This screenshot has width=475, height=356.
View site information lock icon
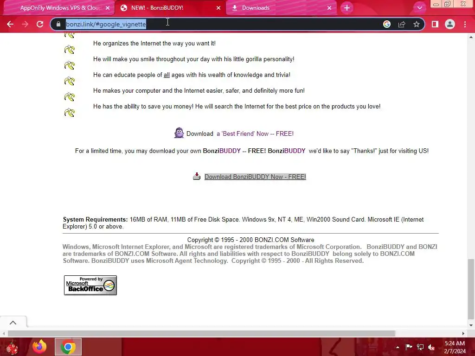click(58, 24)
